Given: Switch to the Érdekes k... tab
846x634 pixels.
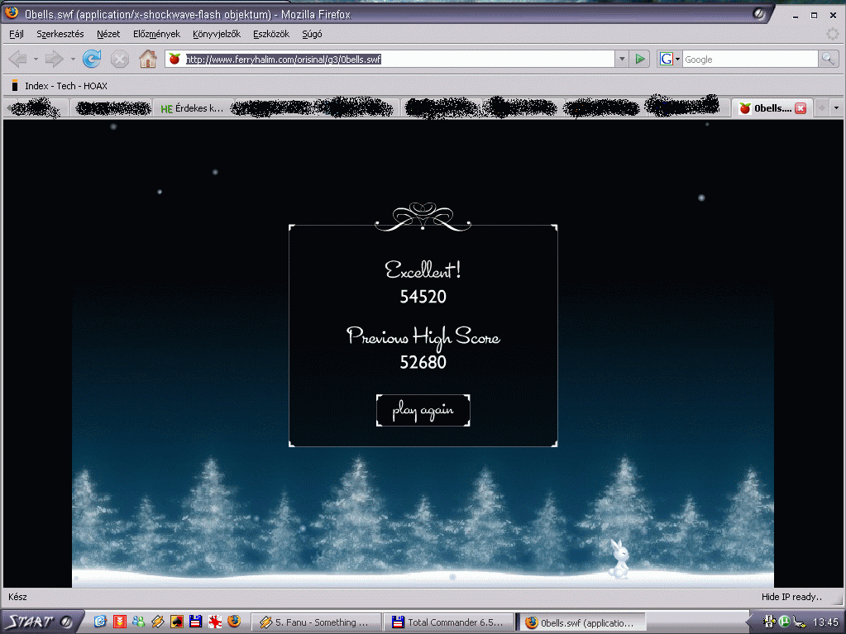Looking at the screenshot, I should click(x=193, y=108).
